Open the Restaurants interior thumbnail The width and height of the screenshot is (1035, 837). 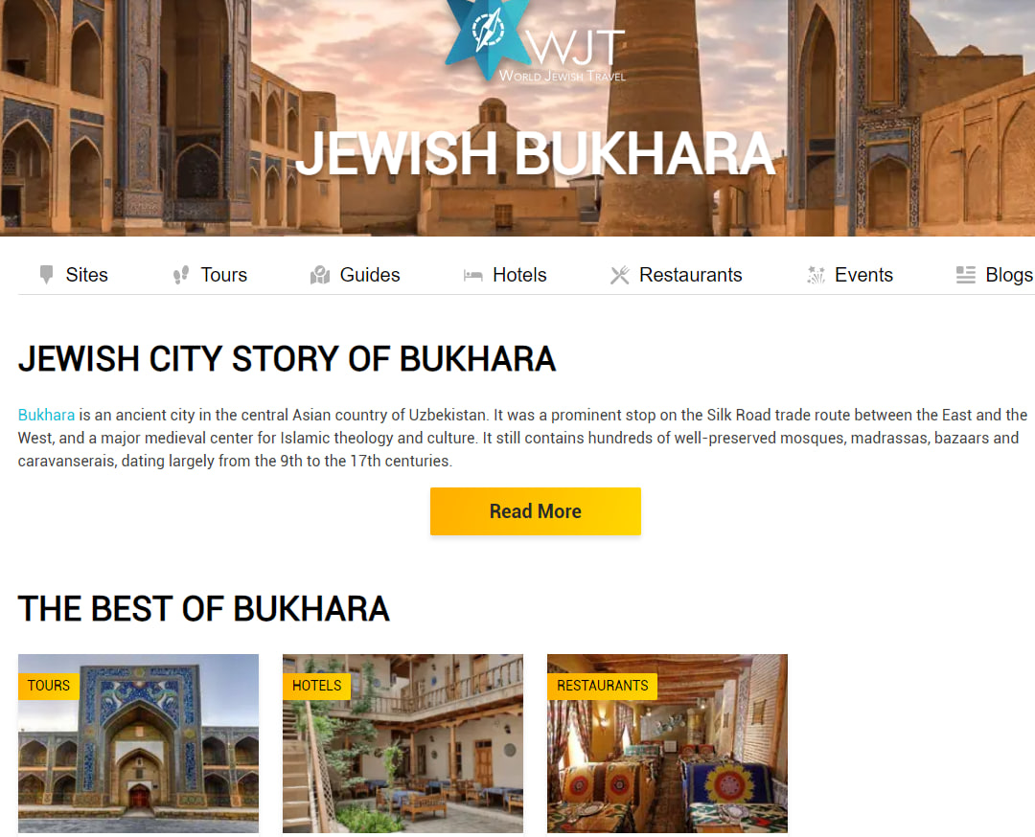coord(667,743)
